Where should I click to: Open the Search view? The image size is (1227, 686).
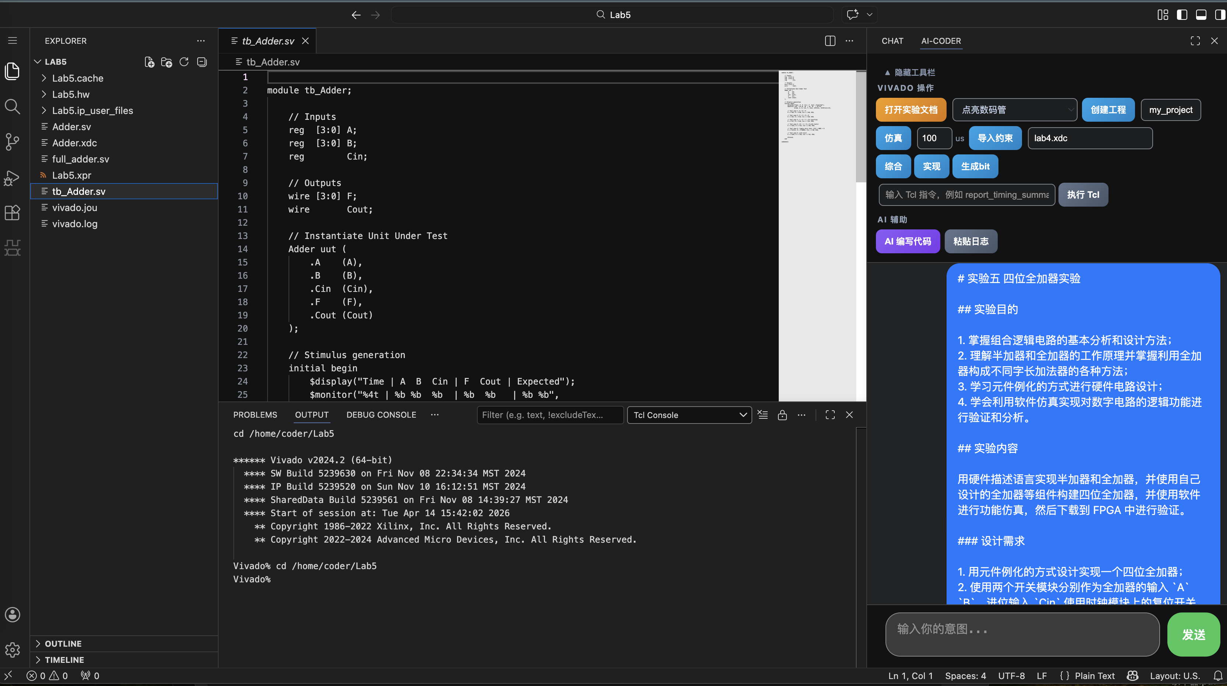click(x=12, y=107)
